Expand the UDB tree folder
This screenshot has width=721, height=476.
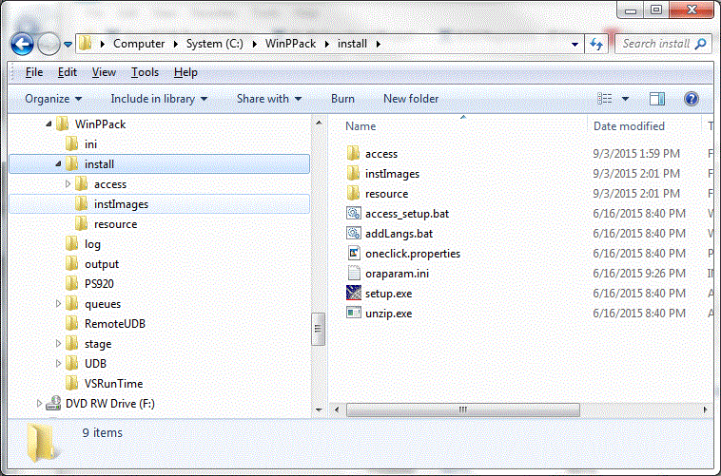[58, 364]
